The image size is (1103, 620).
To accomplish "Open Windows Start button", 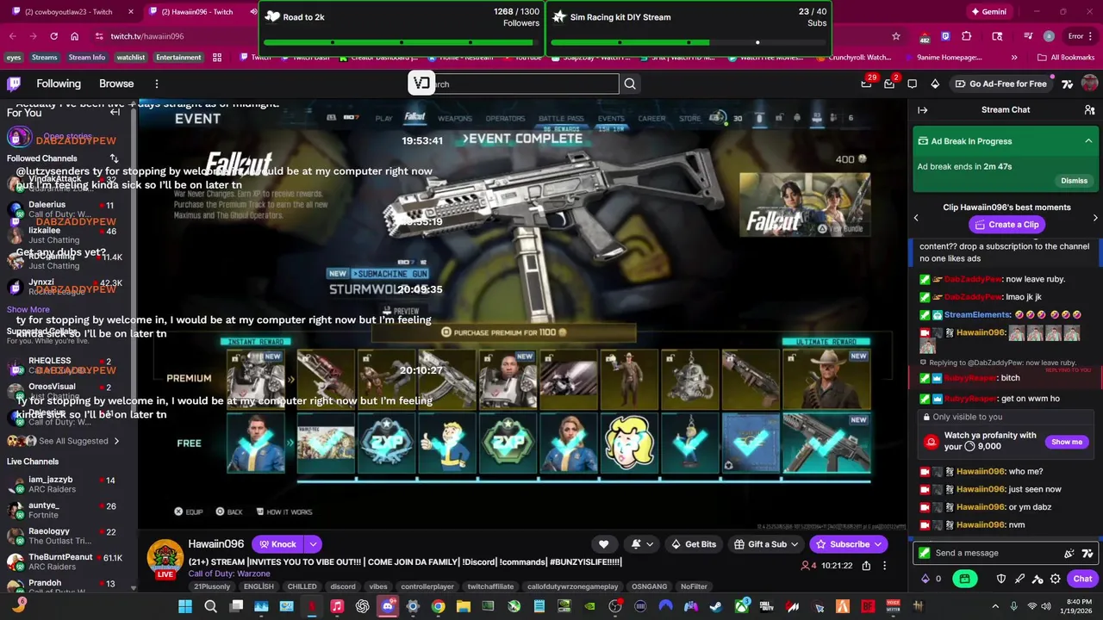I will coord(185,606).
